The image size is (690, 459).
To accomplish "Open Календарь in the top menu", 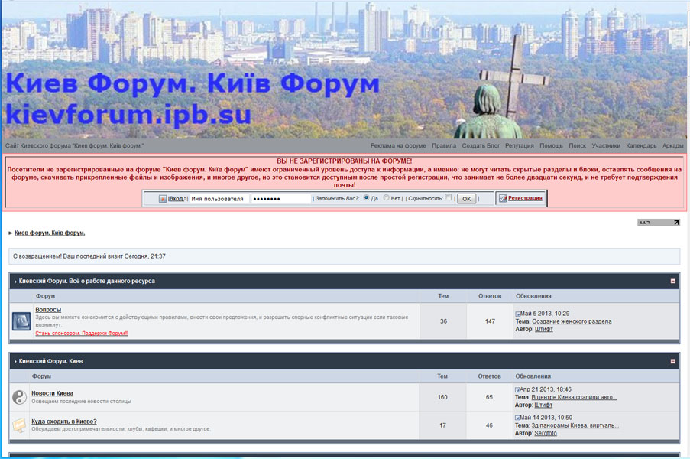I will tap(640, 145).
